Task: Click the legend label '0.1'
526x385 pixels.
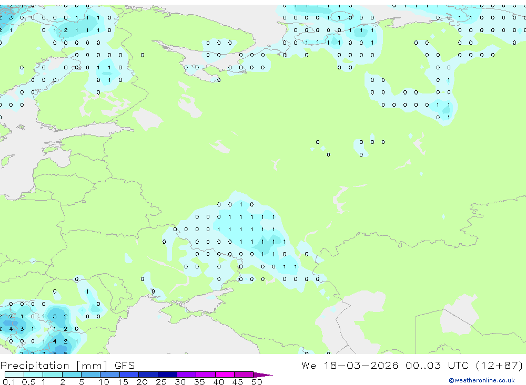Action: tap(9, 382)
